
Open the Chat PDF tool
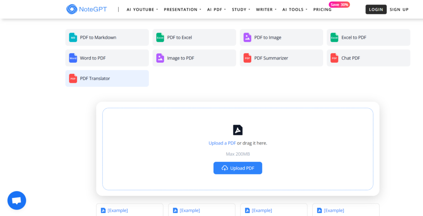pos(368,58)
